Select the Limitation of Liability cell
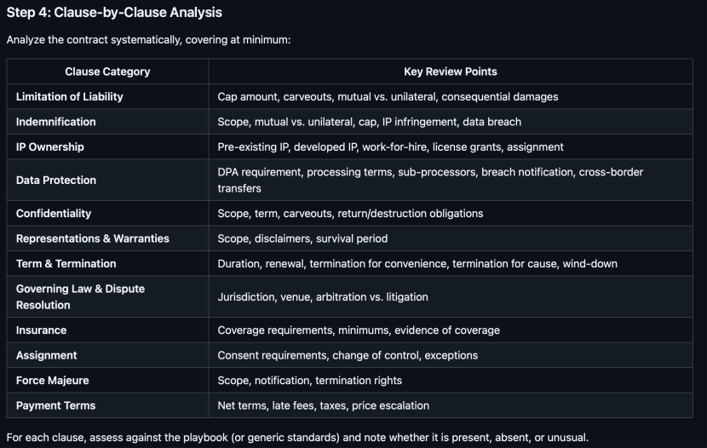 [x=70, y=97]
